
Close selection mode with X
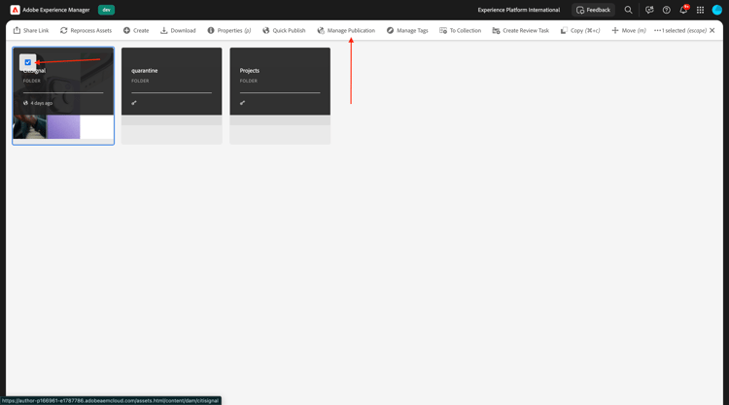(x=712, y=31)
